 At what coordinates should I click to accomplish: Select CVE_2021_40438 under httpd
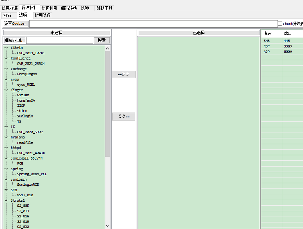31,153
